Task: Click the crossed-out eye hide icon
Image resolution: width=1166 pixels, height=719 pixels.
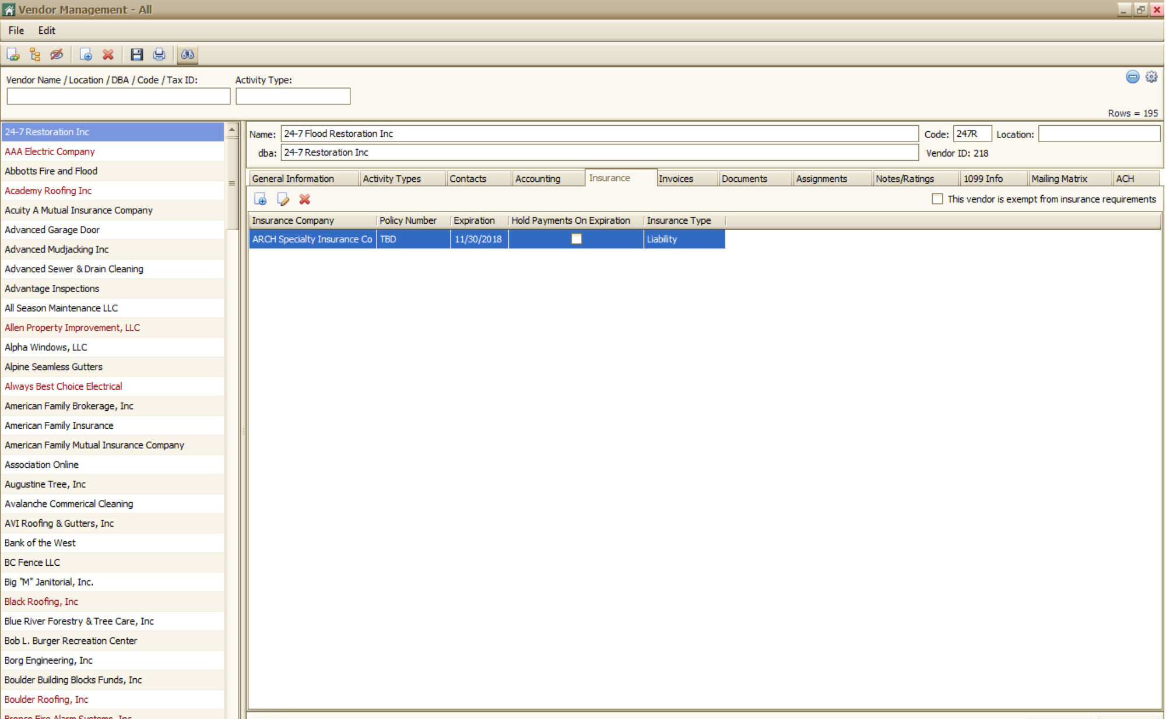Action: point(57,55)
